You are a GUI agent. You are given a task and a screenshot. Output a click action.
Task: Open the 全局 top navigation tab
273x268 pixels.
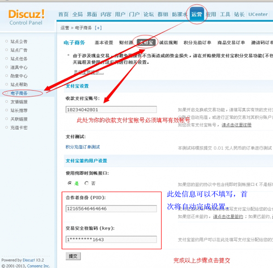[77, 14]
